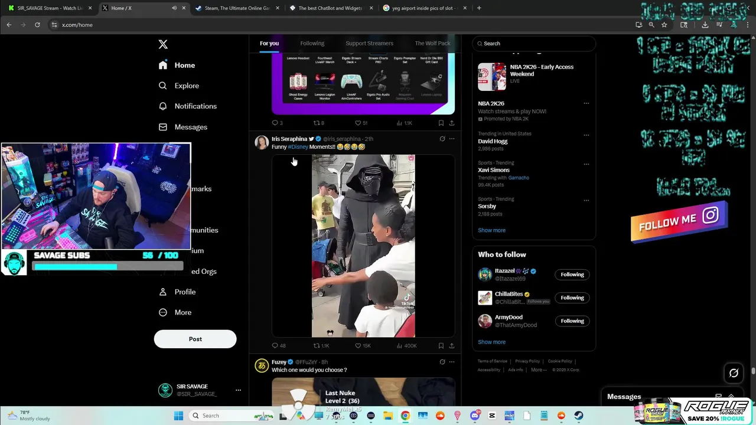Open the Terms of Service link
This screenshot has width=756, height=425.
493,361
